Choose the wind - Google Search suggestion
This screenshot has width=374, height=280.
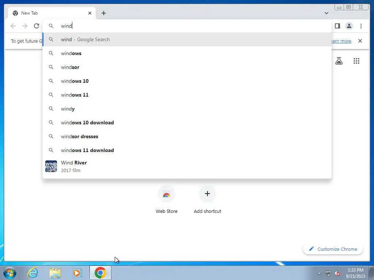coord(187,39)
